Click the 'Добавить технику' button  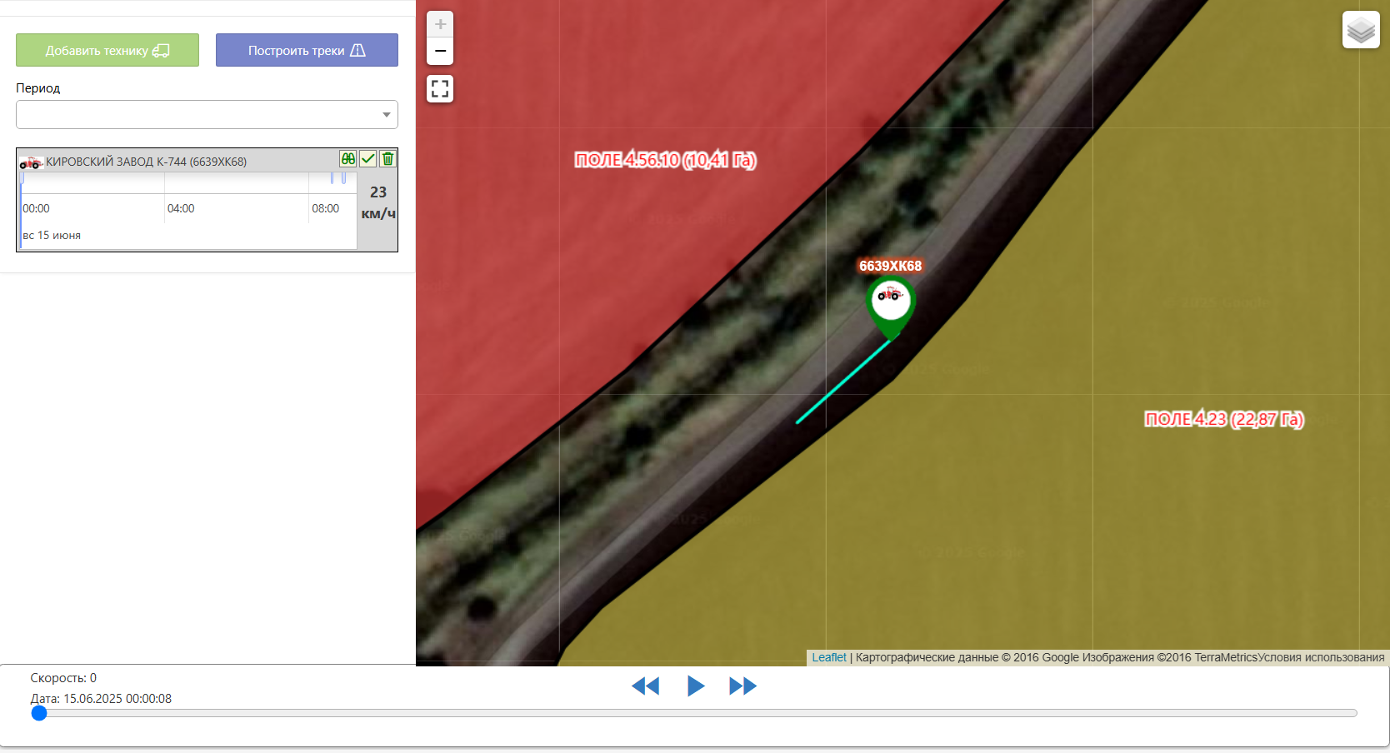[107, 50]
